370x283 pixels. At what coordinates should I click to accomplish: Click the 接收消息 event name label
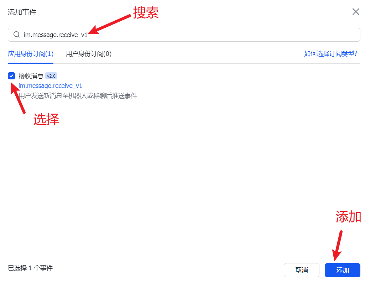click(x=31, y=76)
